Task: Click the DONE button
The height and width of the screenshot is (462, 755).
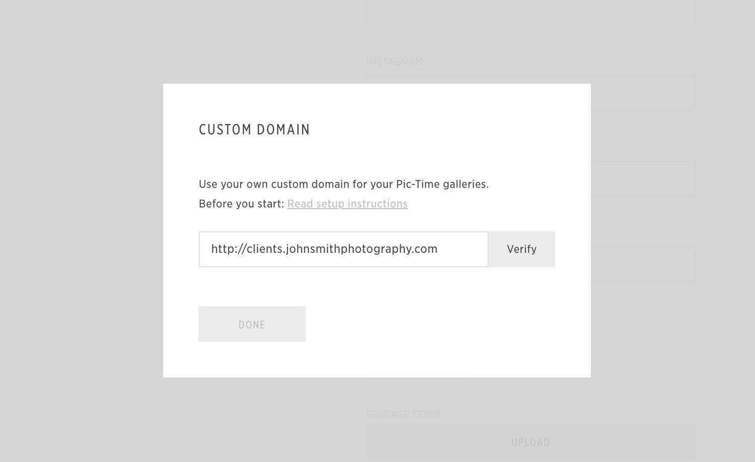Action: [252, 324]
